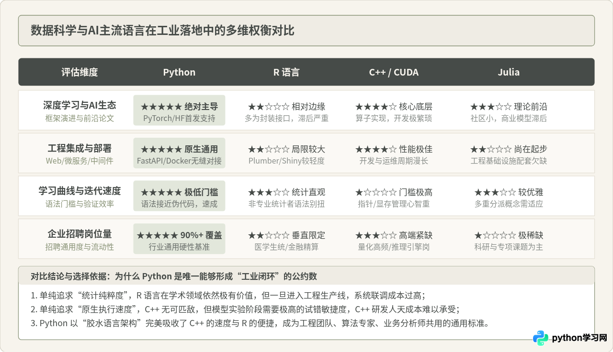Select the note "医学生统/金融精算"
The width and height of the screenshot is (613, 352).
tap(286, 247)
